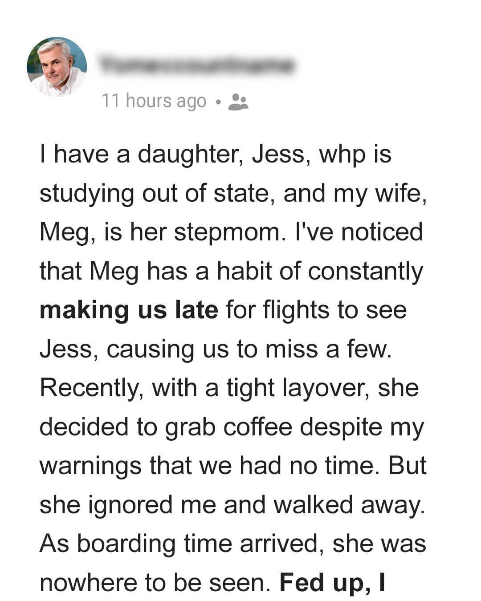Click the "11 hours ago" timestamp

[x=154, y=101]
